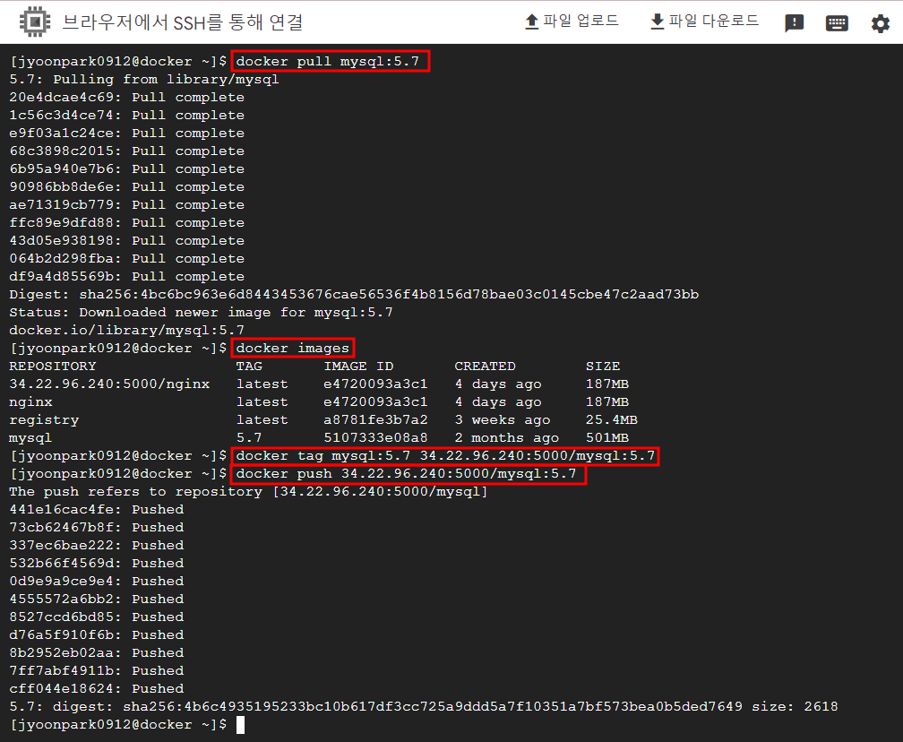Click layer '90986bb8de6e: Pull complete'
Viewport: 903px width, 742px height.
pos(126,186)
